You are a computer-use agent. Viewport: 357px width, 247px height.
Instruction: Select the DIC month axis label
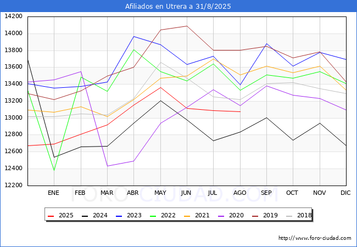346,193
